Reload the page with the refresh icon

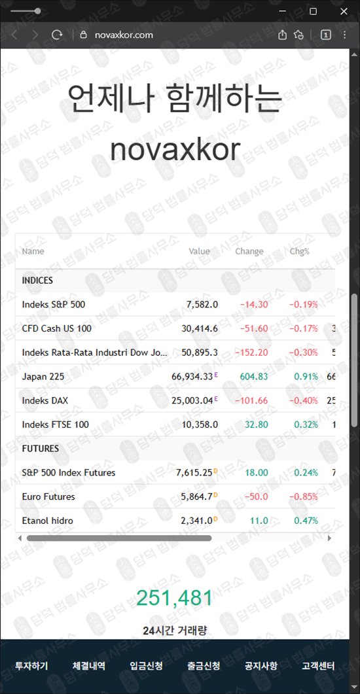[57, 35]
